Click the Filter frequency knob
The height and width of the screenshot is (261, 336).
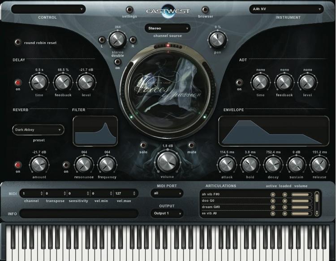tap(107, 165)
